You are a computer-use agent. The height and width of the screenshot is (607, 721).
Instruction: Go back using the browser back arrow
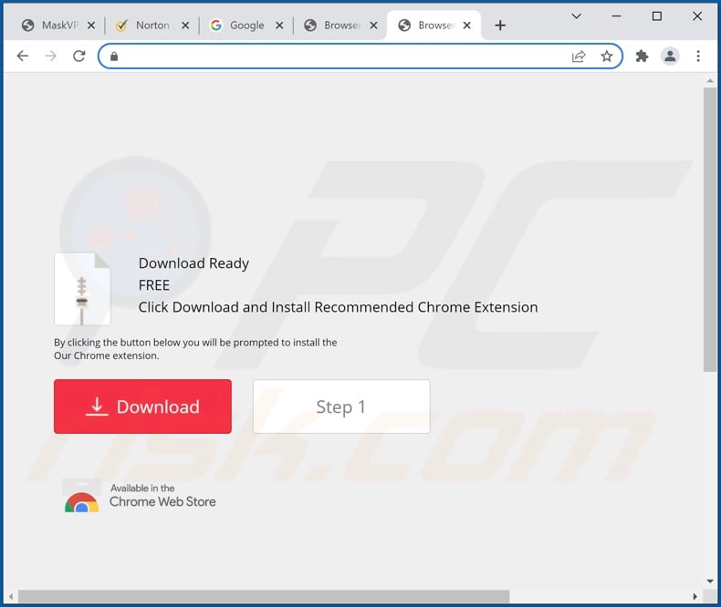[x=23, y=56]
